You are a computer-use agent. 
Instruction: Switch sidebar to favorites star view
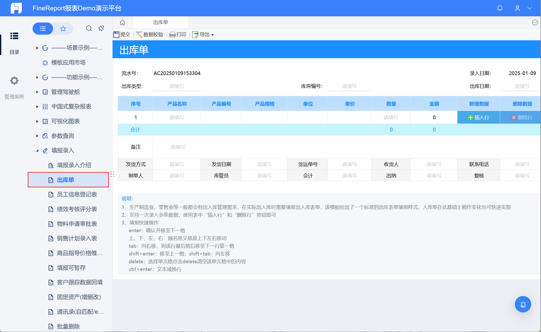tap(63, 28)
